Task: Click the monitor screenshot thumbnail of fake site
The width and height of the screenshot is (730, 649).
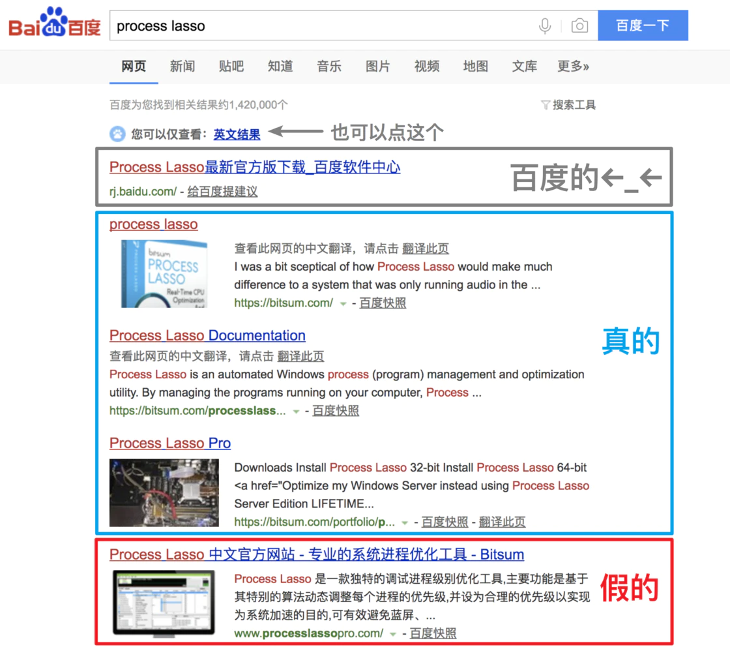Action: [164, 603]
